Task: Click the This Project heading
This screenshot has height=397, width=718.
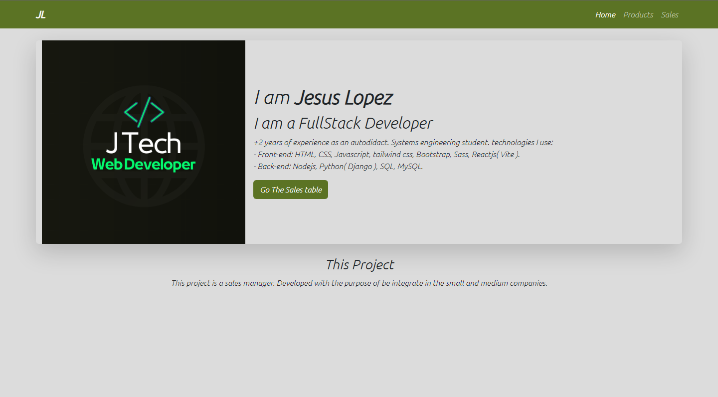Action: tap(359, 264)
